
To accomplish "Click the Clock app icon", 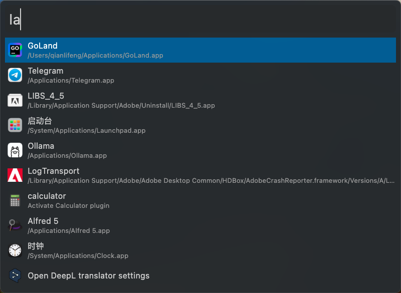I will click(15, 250).
